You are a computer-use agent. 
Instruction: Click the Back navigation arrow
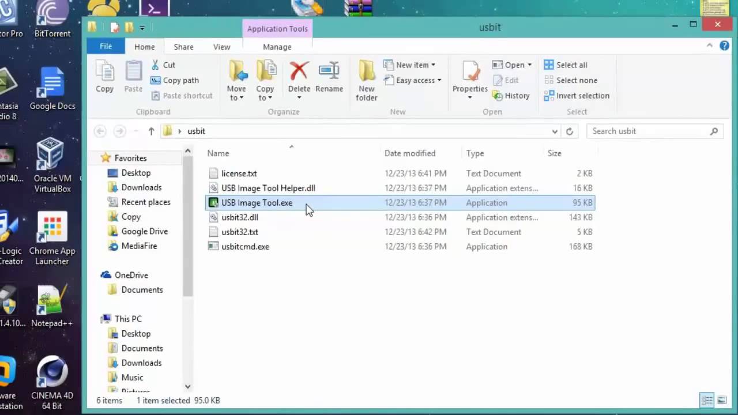(100, 131)
